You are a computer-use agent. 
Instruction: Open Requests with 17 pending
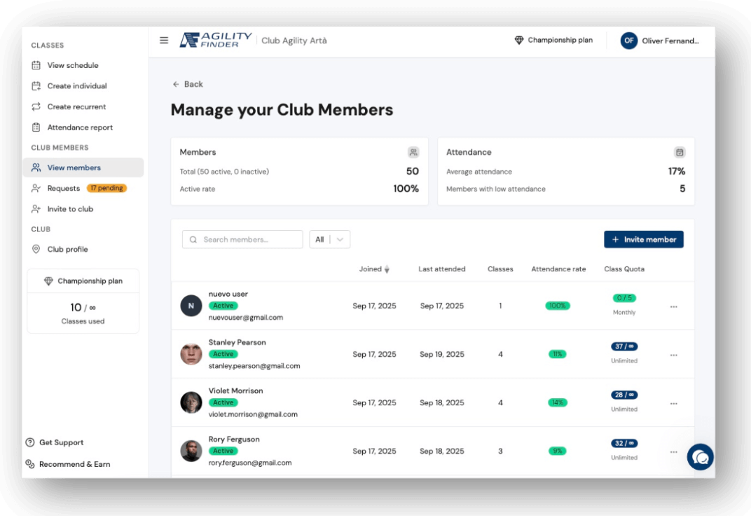pyautogui.click(x=83, y=189)
